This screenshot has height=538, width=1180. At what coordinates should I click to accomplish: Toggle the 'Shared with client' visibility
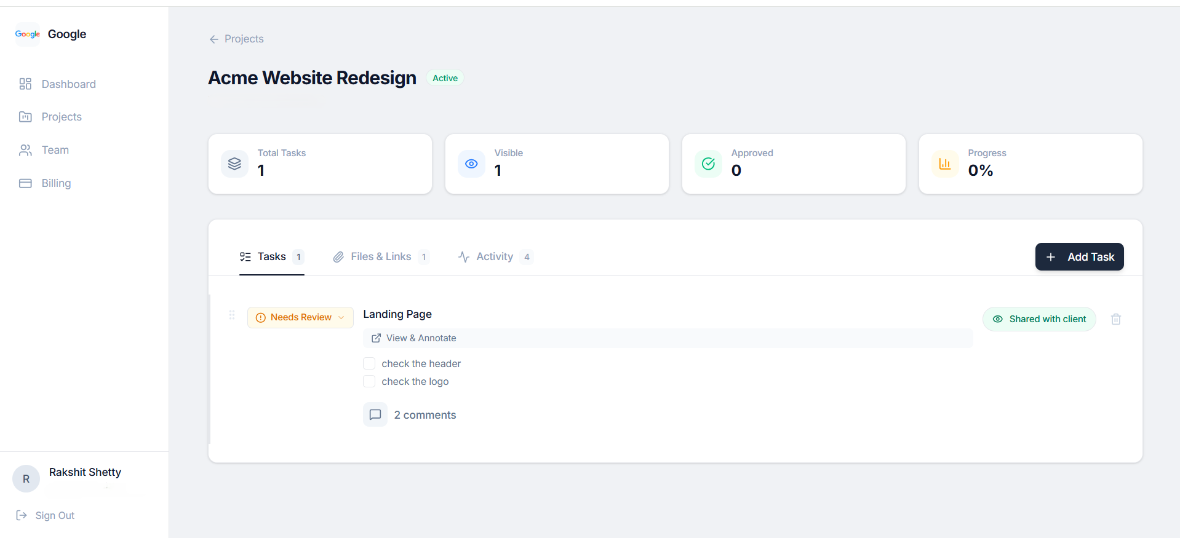(x=1038, y=319)
